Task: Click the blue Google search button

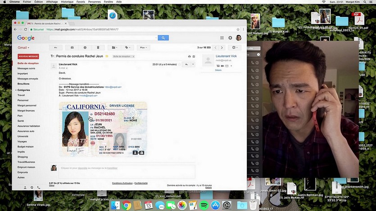Action: pyautogui.click(x=163, y=38)
